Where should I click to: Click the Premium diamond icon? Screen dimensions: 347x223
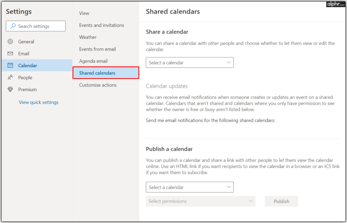pos(10,90)
